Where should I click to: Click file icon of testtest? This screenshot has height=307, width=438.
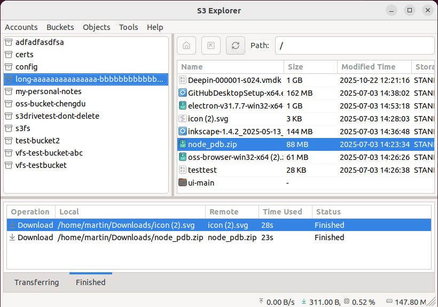[182, 170]
